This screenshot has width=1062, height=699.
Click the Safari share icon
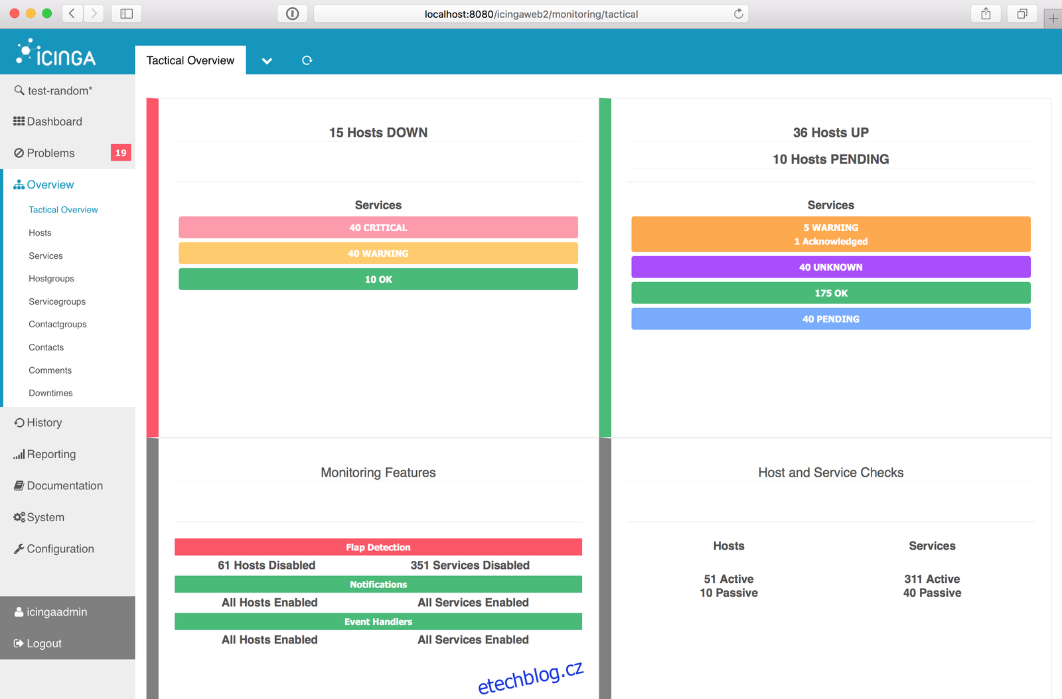click(x=986, y=13)
